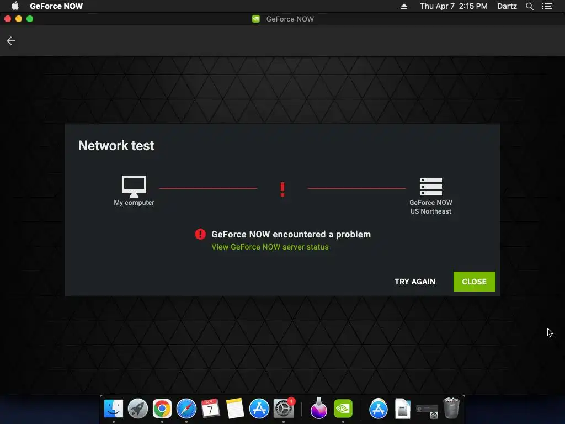Open the App Store icon next to the document stack
565x424 pixels.
click(x=378, y=409)
